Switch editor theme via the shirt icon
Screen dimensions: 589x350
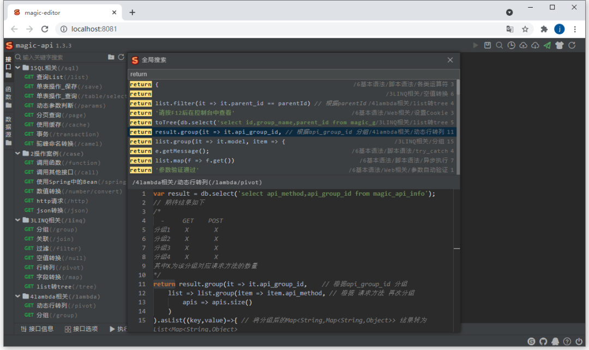pos(558,46)
